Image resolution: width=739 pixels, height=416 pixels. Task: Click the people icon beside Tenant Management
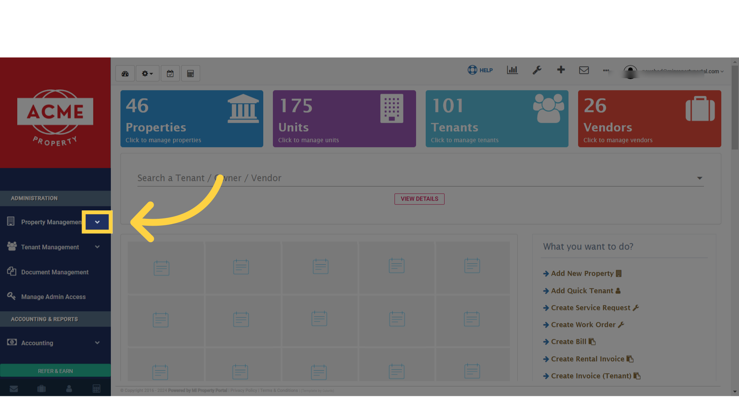(12, 246)
